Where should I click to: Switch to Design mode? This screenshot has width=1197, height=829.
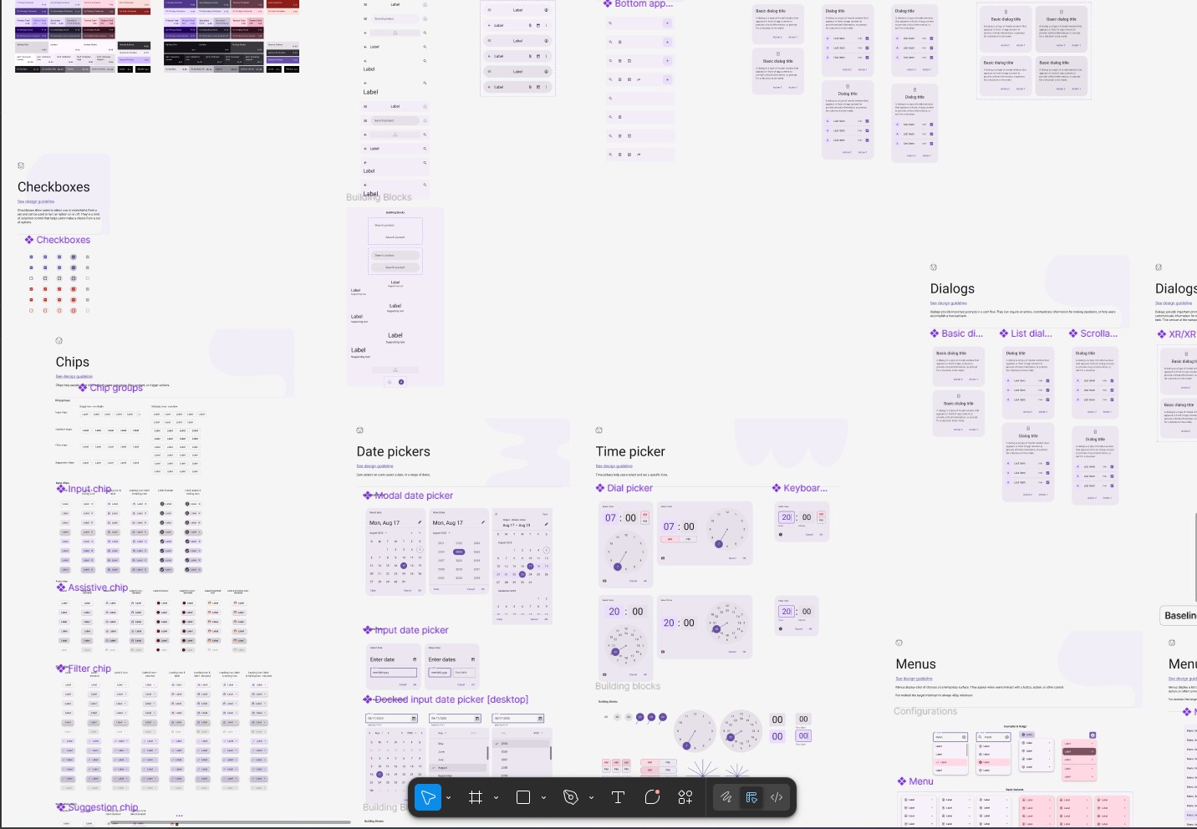(751, 797)
